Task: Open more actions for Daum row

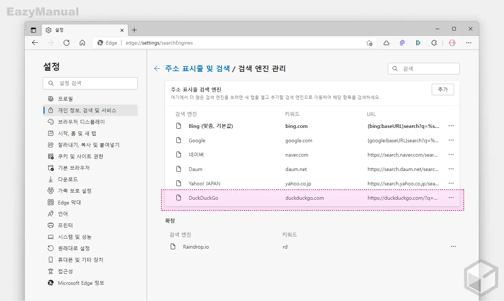Action: [451, 169]
